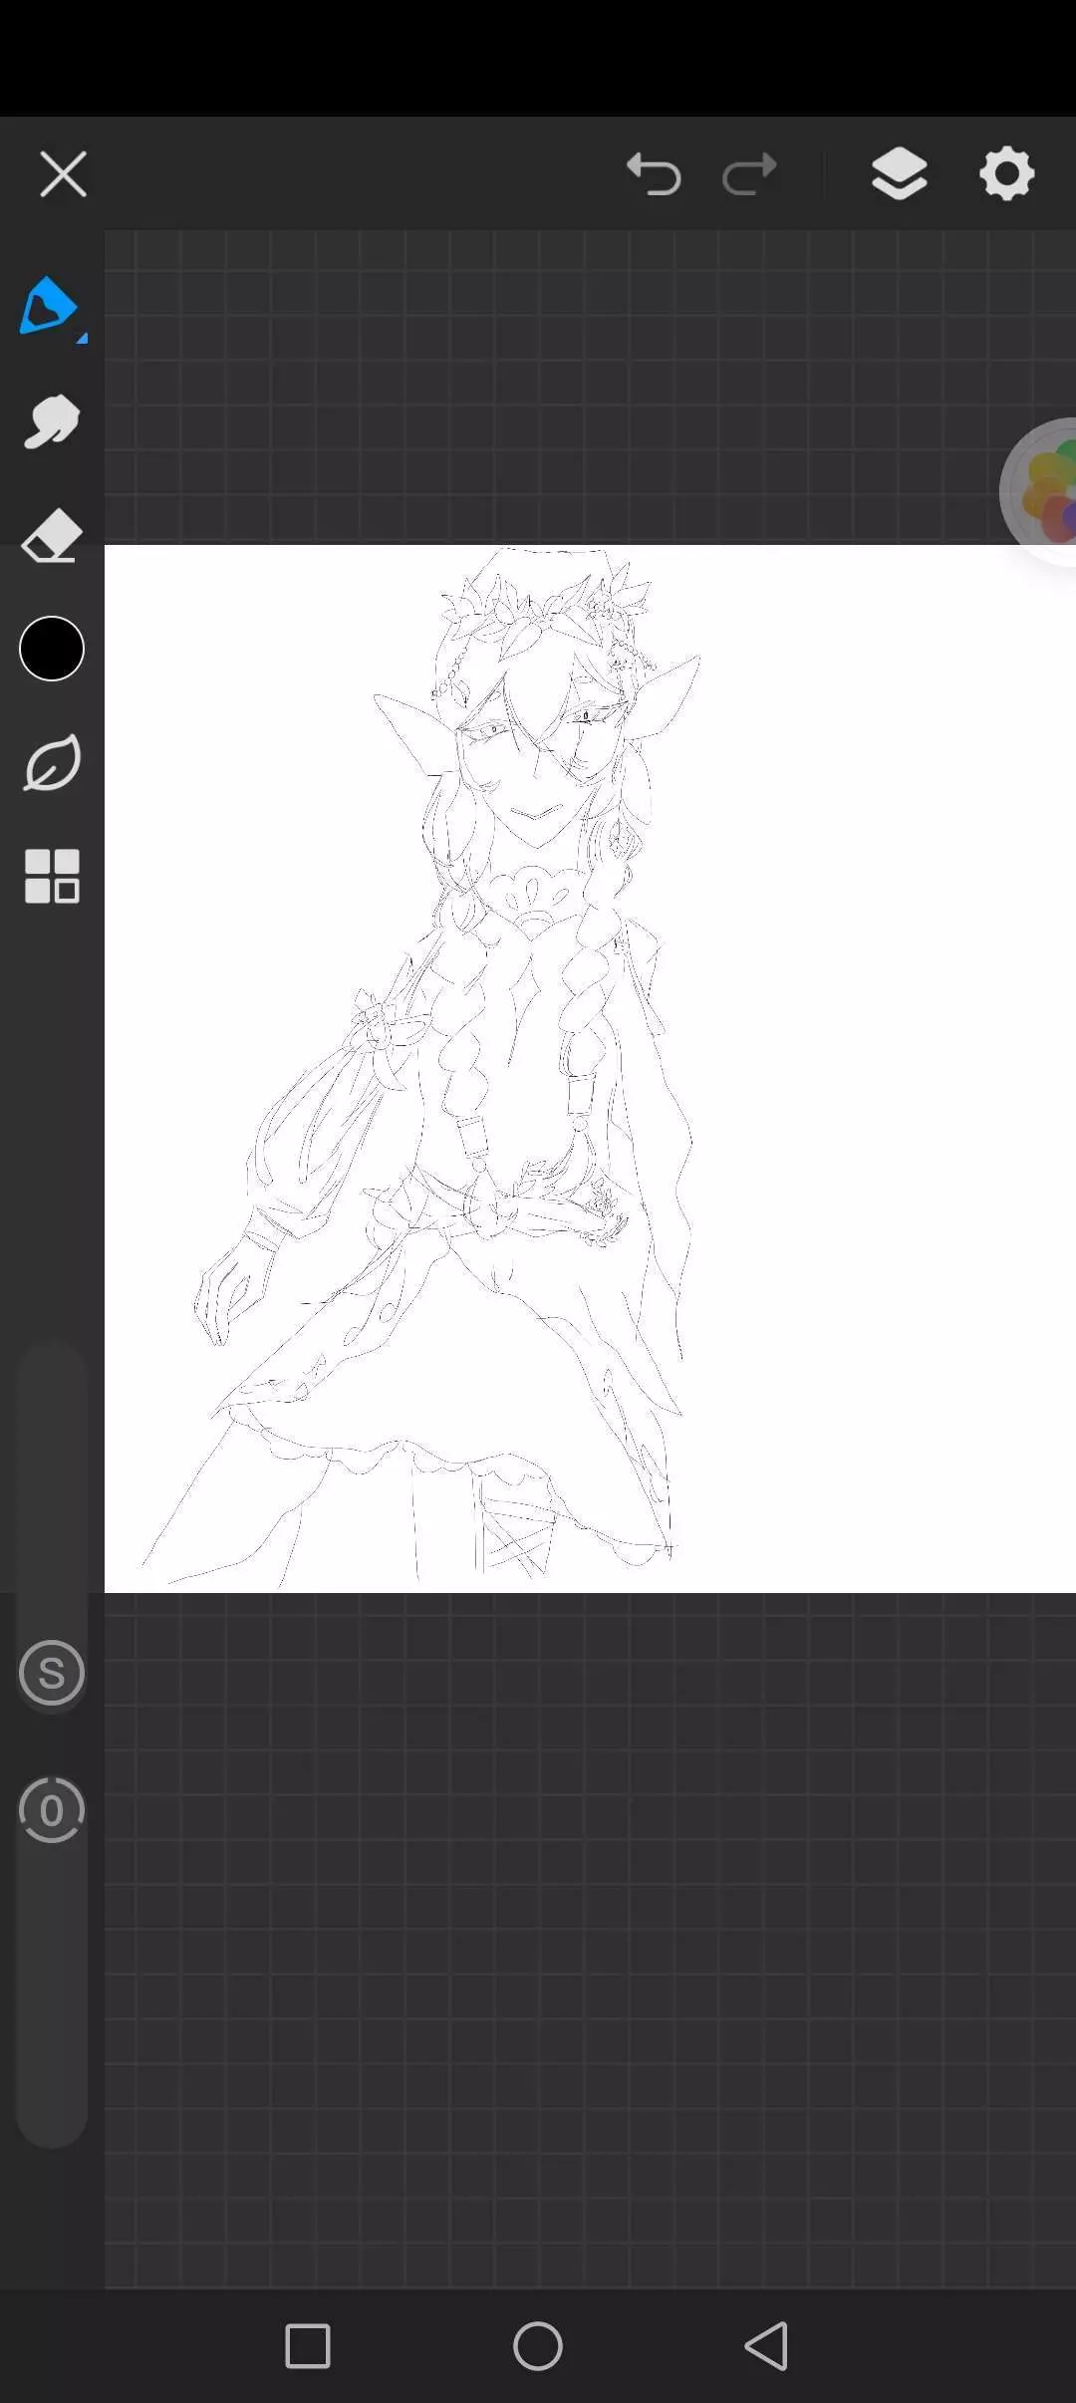Select the Brush tool in the sidebar
The height and width of the screenshot is (2403, 1076).
coord(50,306)
